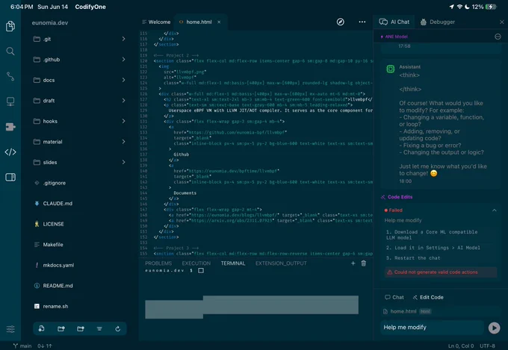Select the home.html editor tab
Screen dimensions: 508x350
pyautogui.click(x=199, y=22)
